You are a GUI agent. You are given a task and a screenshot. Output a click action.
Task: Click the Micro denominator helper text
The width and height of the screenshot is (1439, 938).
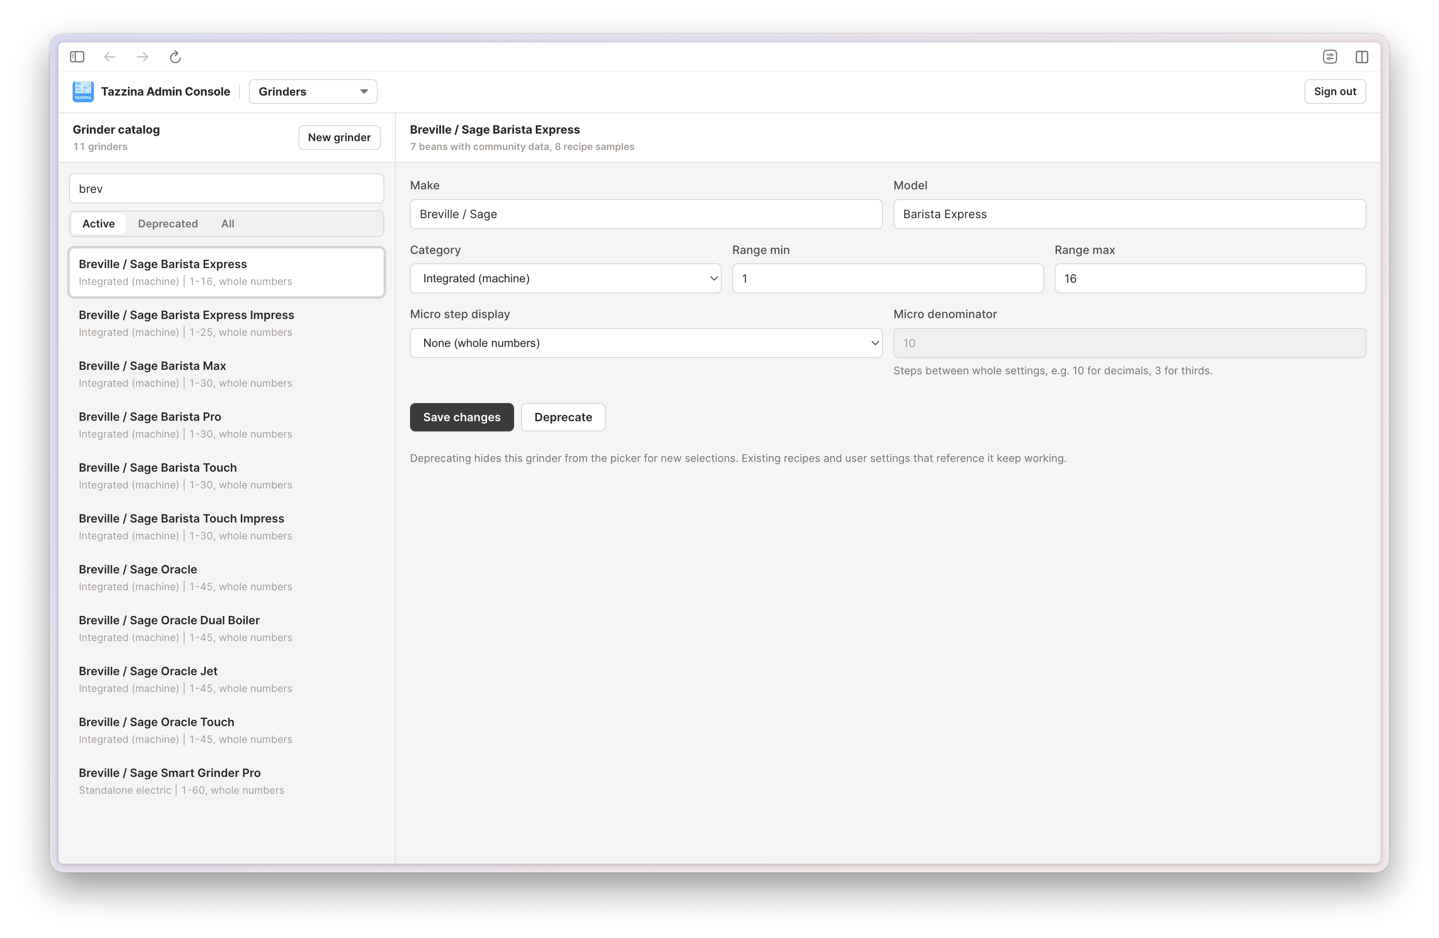point(1052,370)
